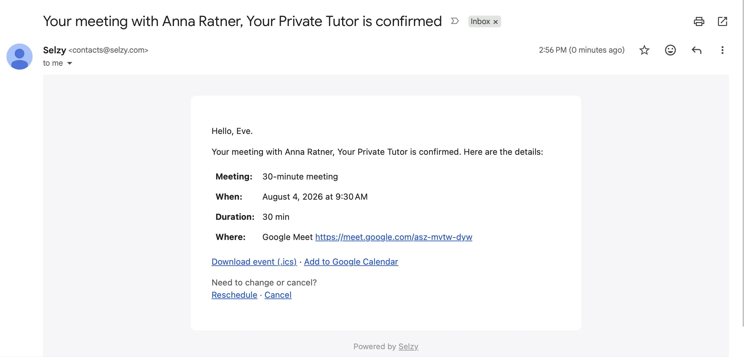This screenshot has width=744, height=357.
Task: Click the timestamp 2:56 PM
Action: click(582, 50)
